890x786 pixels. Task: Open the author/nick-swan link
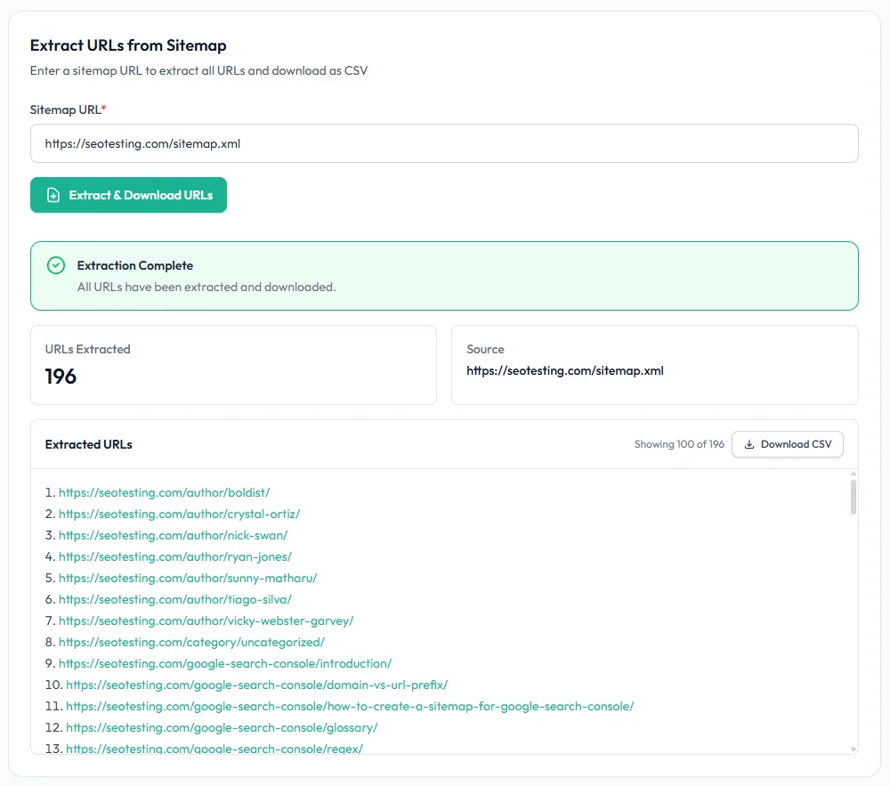[173, 535]
